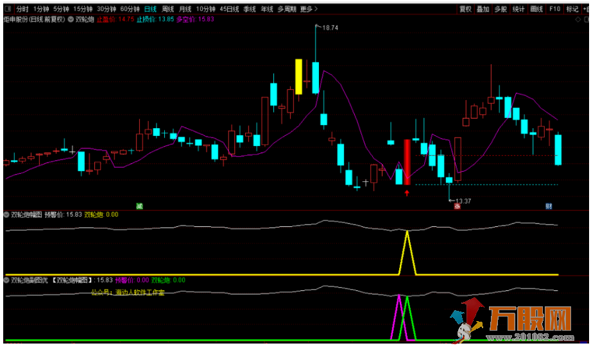Click the panel layout icon before 分时
The image size is (591, 348).
click(x=8, y=9)
